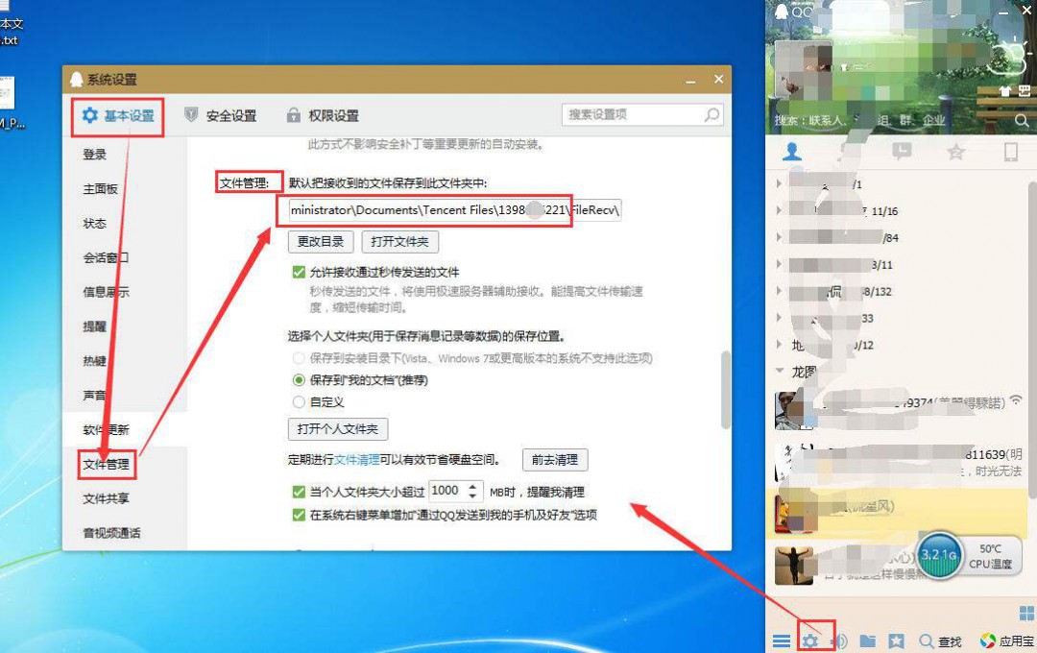Click the settings panel vertical scrollbar
The image size is (1037, 653).
click(726, 390)
